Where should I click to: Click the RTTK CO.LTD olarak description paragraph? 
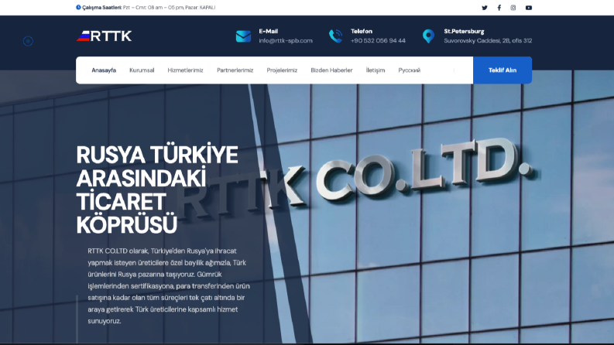click(169, 286)
